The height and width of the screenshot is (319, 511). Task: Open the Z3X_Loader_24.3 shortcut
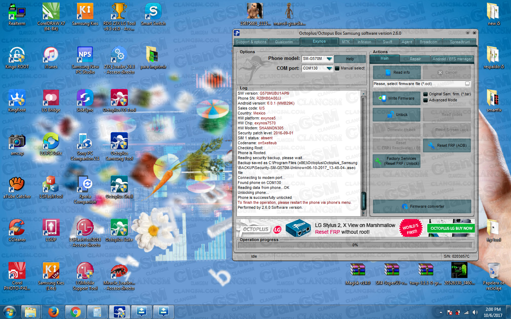(x=119, y=60)
